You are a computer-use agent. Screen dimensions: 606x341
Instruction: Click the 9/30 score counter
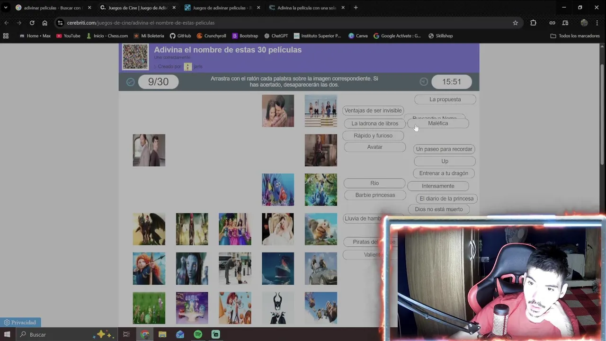click(158, 82)
